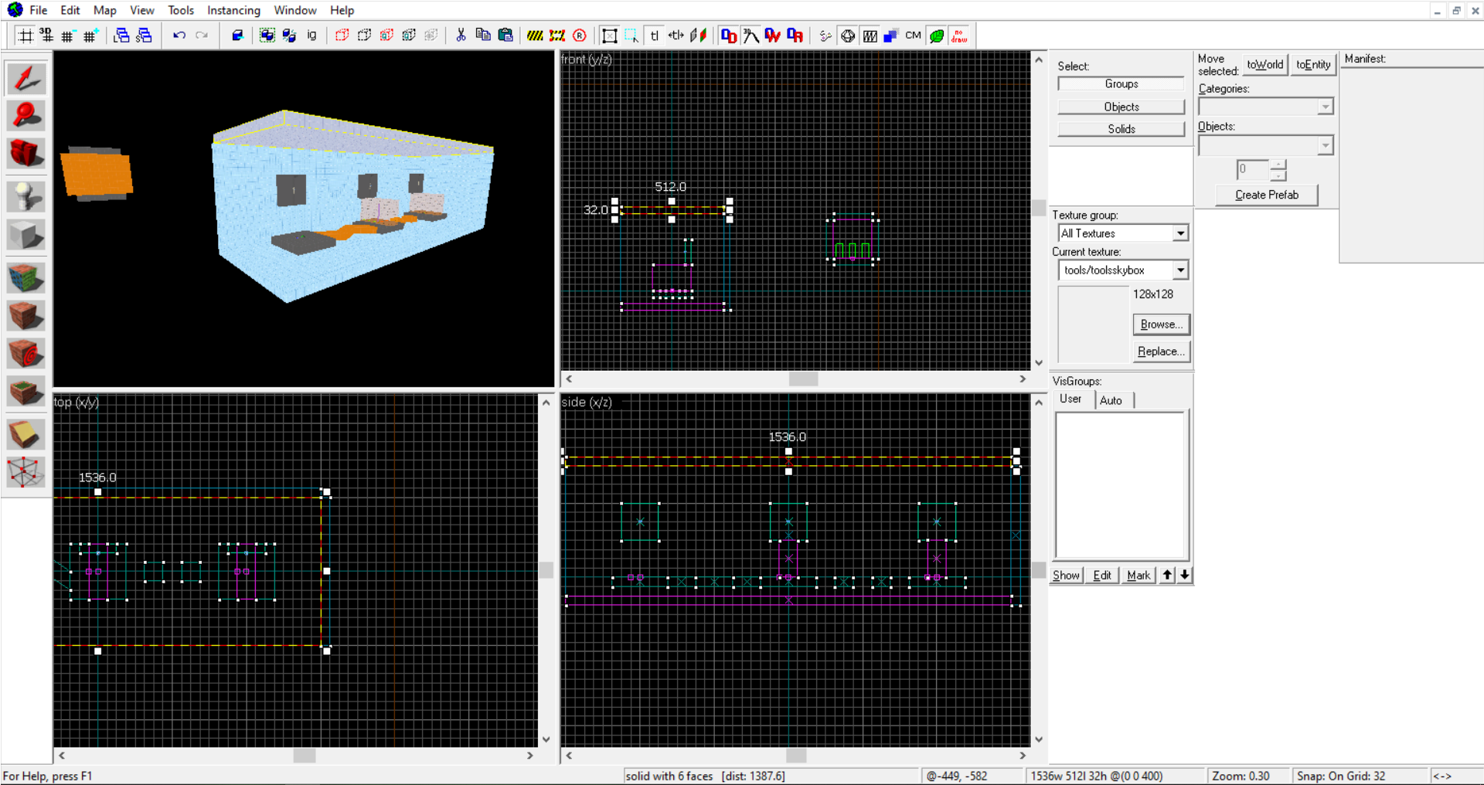The width and height of the screenshot is (1484, 785).
Task: Click the Hide selected objects icon
Action: [x=342, y=36]
